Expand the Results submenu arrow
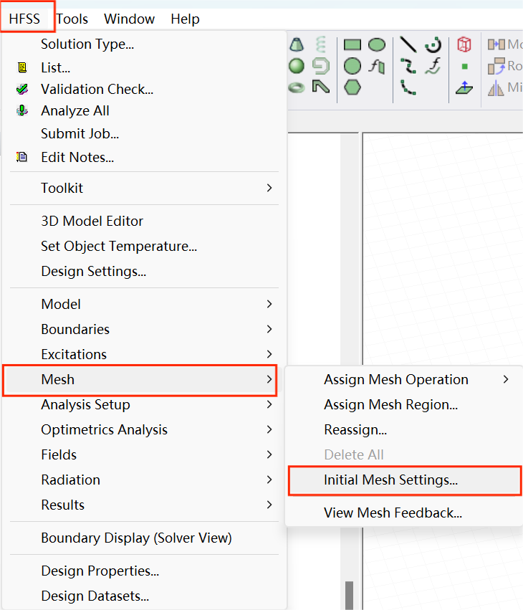The image size is (523, 610). (x=269, y=505)
